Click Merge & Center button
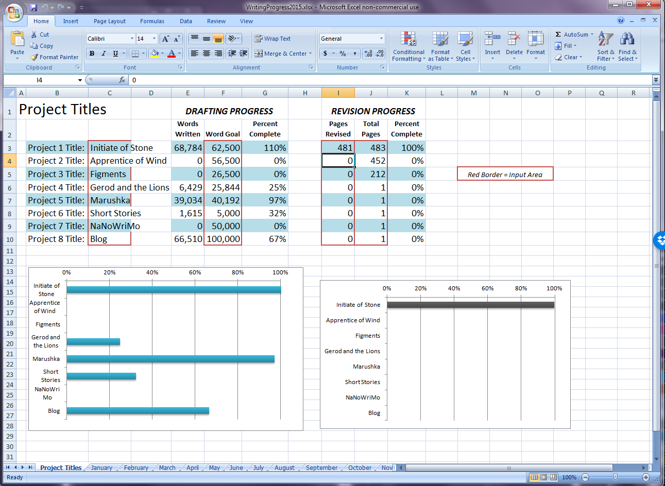Viewport: 665px width, 486px height. tap(283, 54)
